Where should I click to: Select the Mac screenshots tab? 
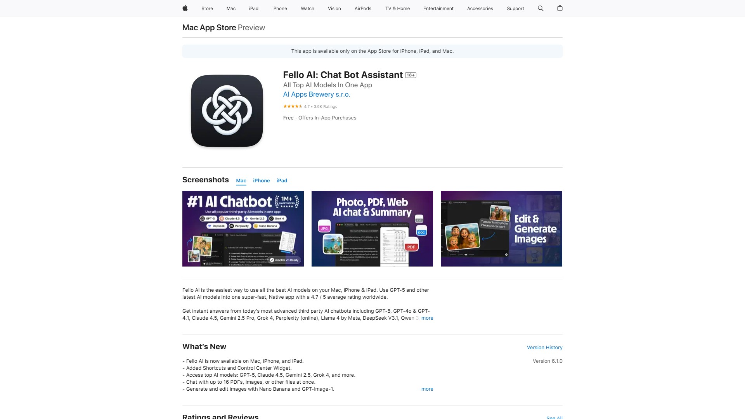tap(241, 181)
